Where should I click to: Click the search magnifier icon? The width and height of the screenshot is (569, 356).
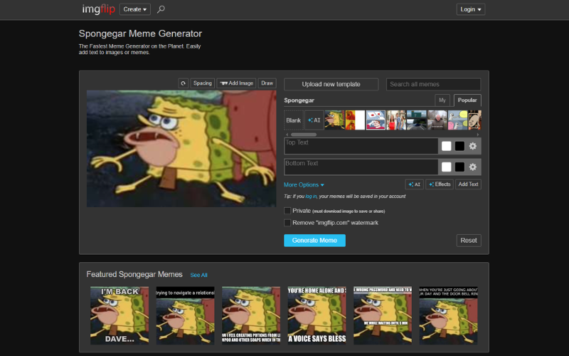pos(161,9)
